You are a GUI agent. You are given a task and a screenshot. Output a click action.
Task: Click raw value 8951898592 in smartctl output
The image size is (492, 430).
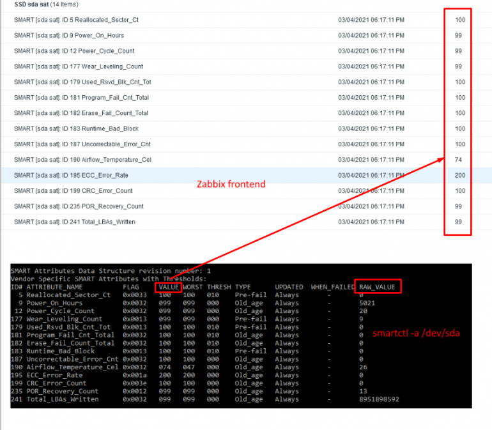click(x=379, y=399)
